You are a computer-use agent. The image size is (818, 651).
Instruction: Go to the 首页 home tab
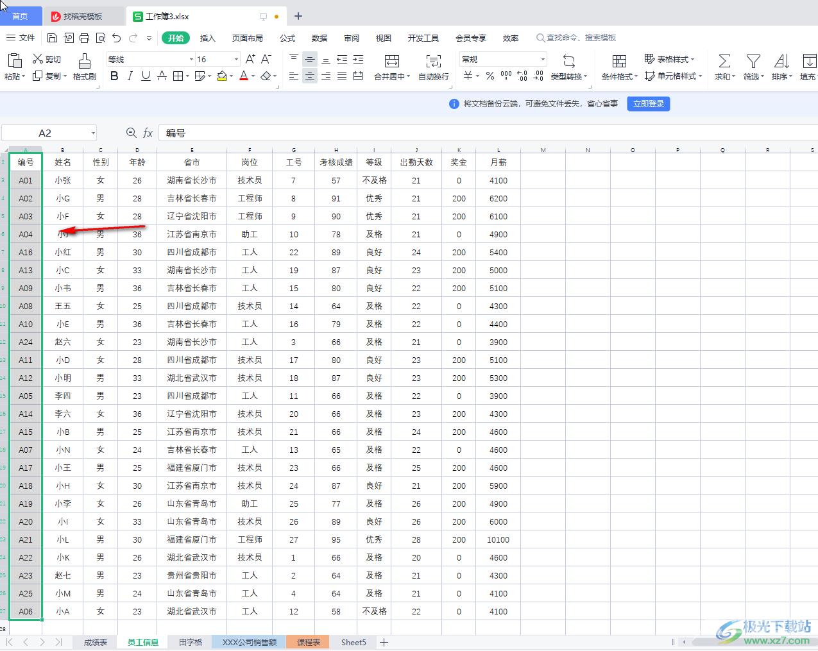pos(21,16)
